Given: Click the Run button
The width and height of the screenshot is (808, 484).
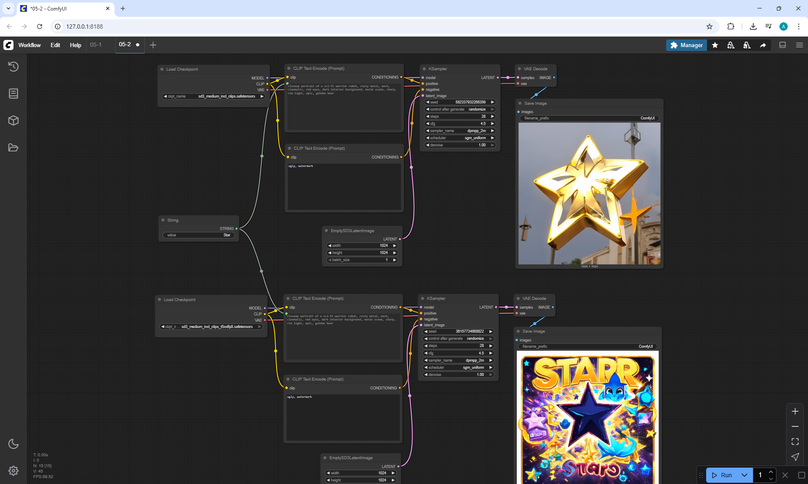Looking at the screenshot, I should click(x=722, y=475).
